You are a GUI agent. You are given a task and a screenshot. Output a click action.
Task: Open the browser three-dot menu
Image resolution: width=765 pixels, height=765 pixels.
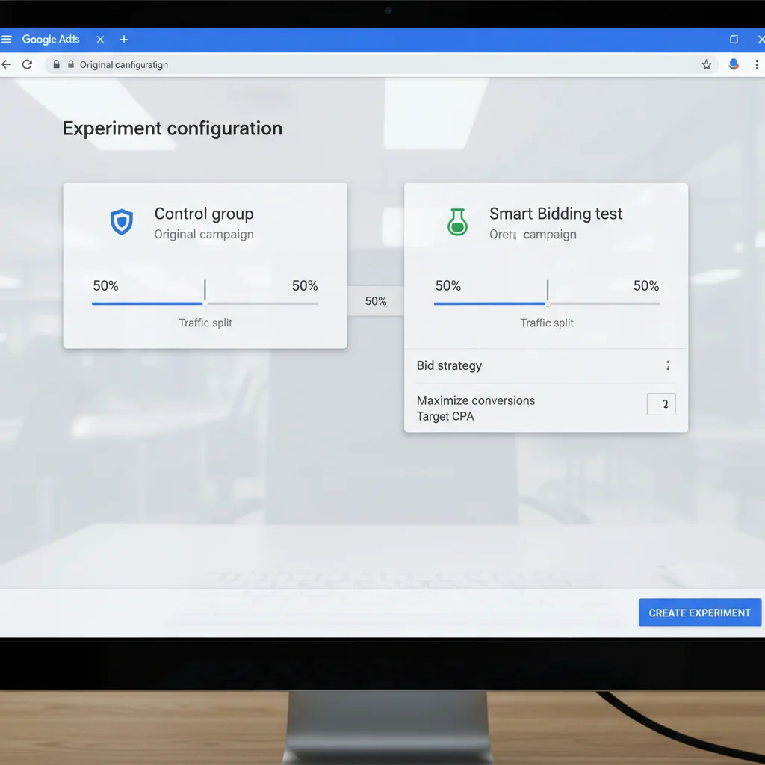[x=757, y=64]
